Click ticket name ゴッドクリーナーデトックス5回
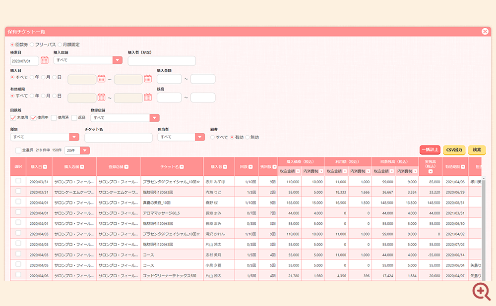 click(x=170, y=276)
